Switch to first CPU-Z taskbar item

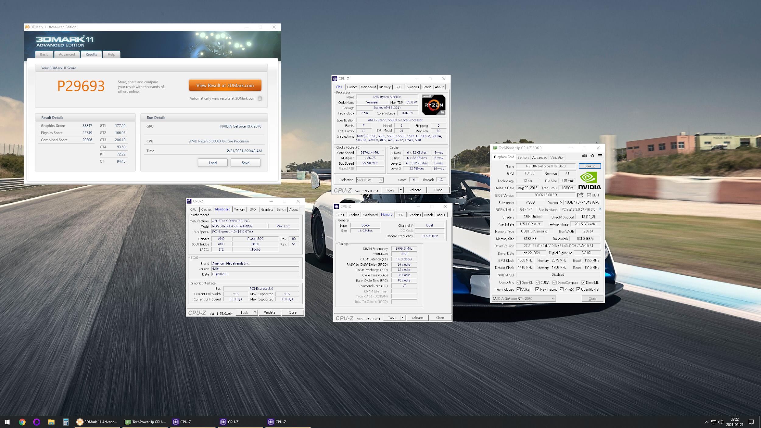193,422
